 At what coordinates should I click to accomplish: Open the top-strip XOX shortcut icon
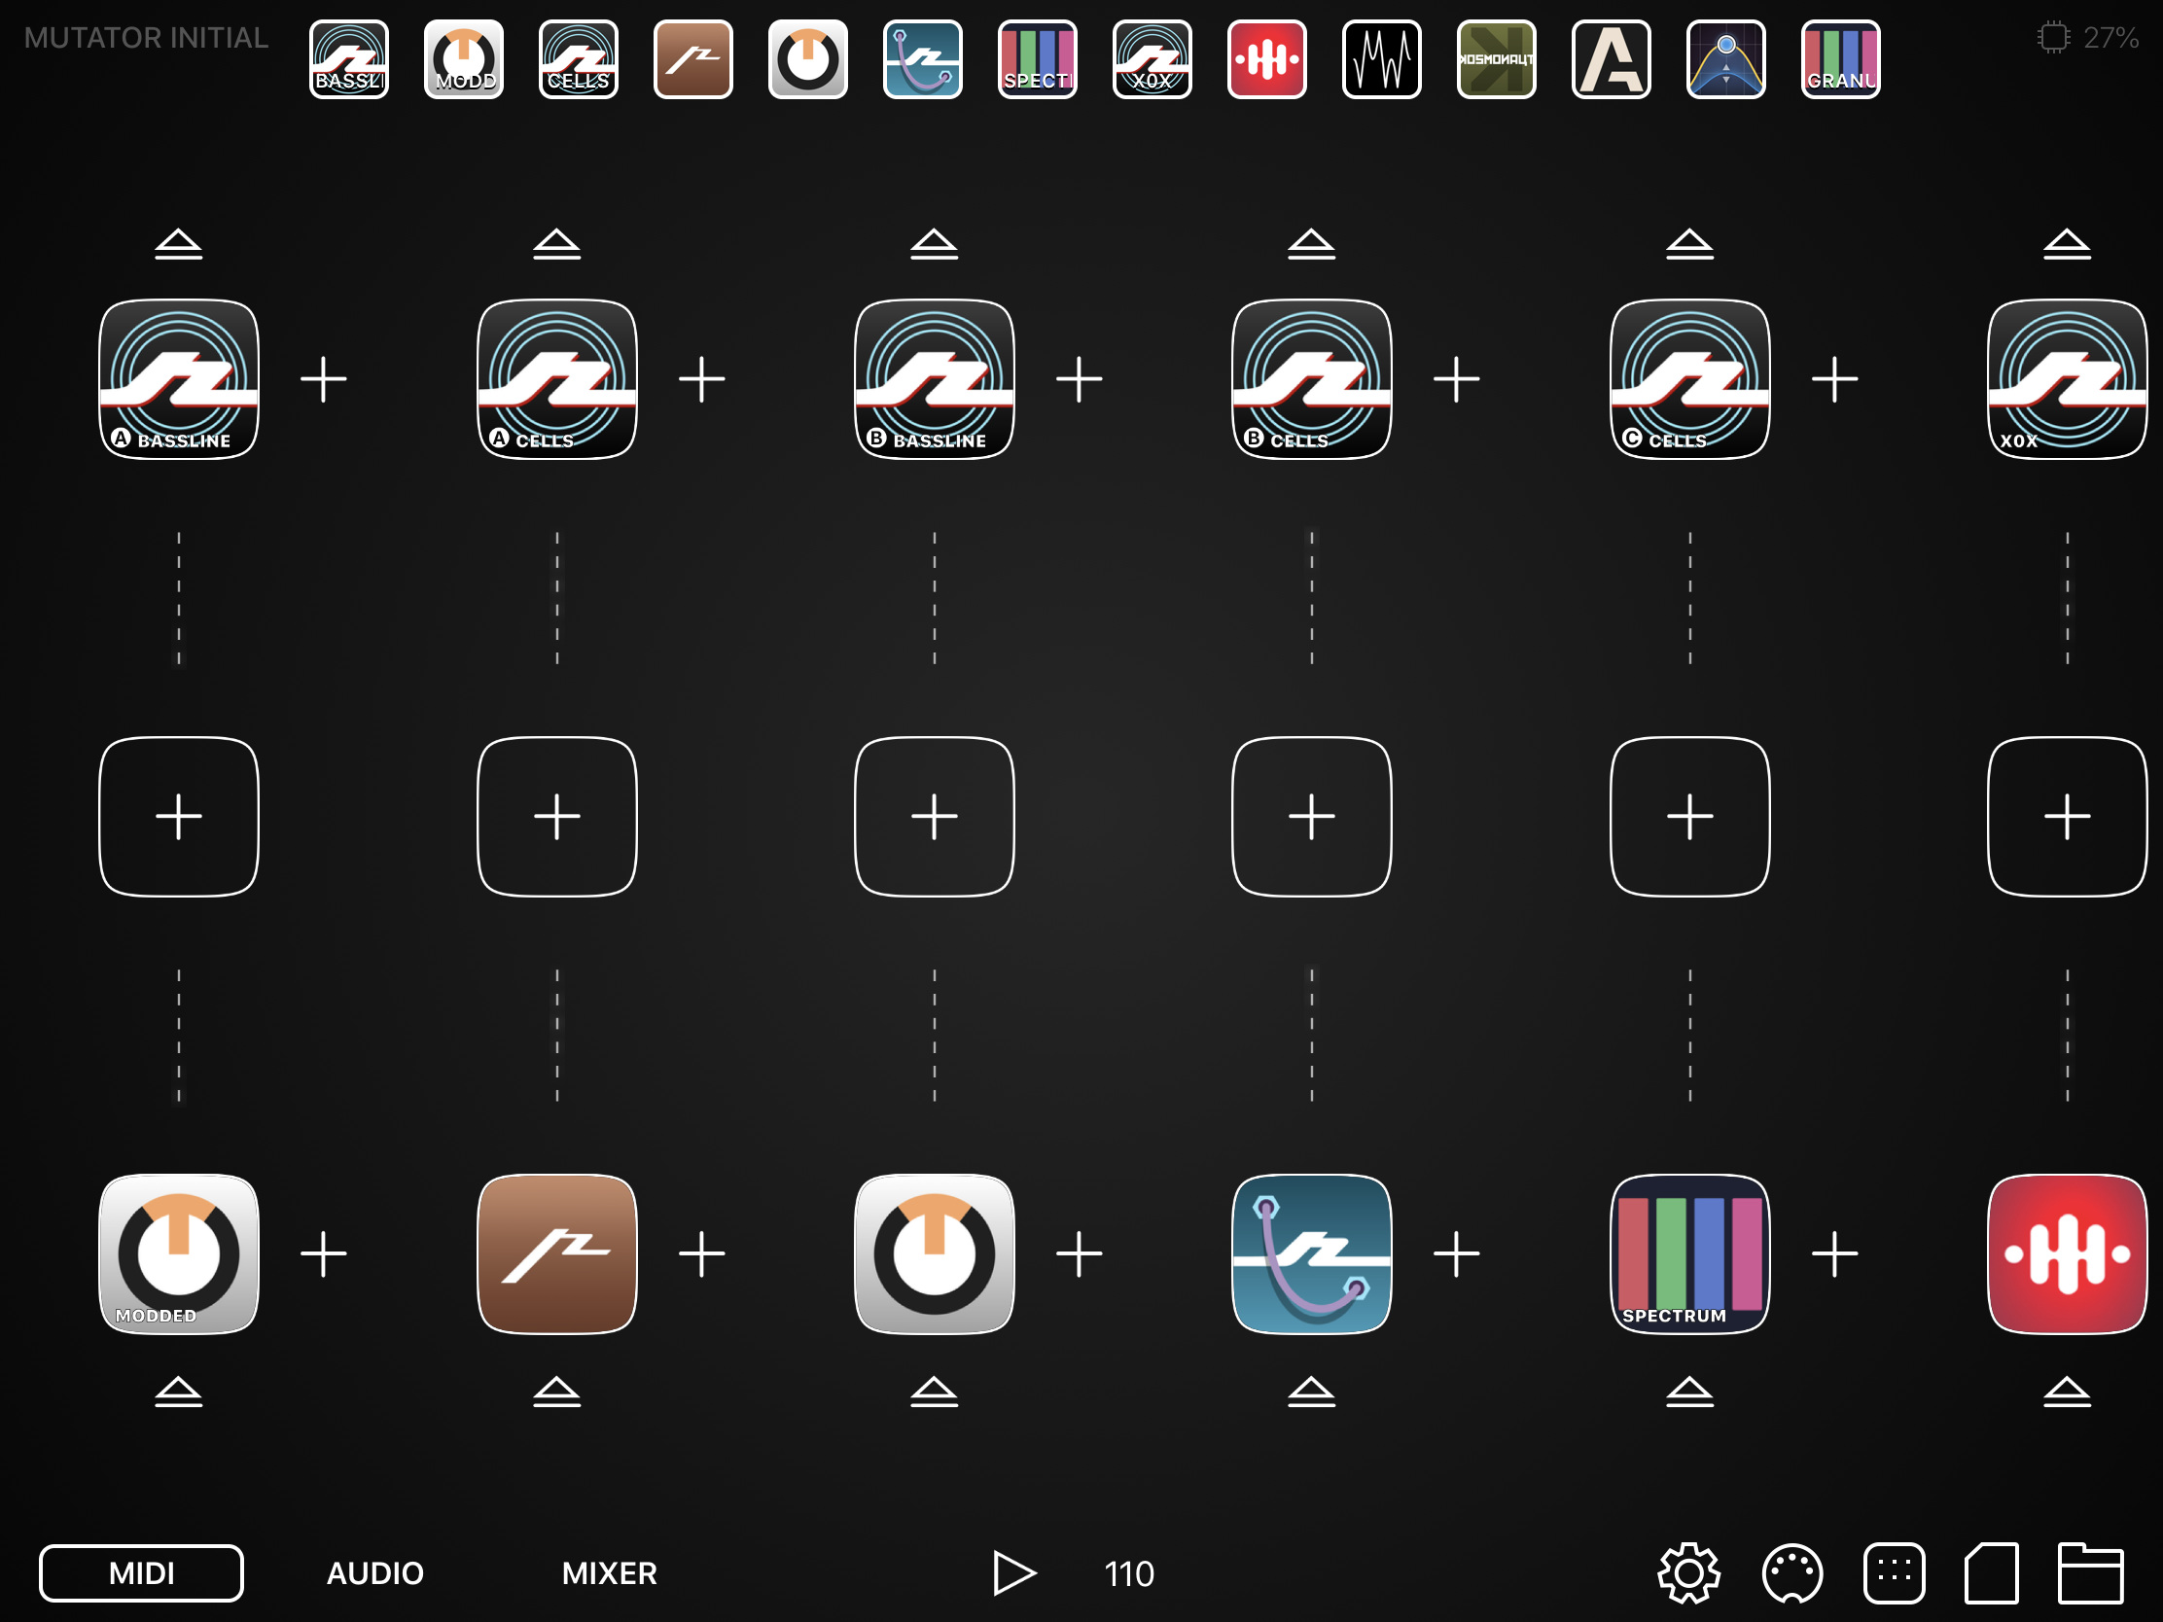[x=1152, y=59]
